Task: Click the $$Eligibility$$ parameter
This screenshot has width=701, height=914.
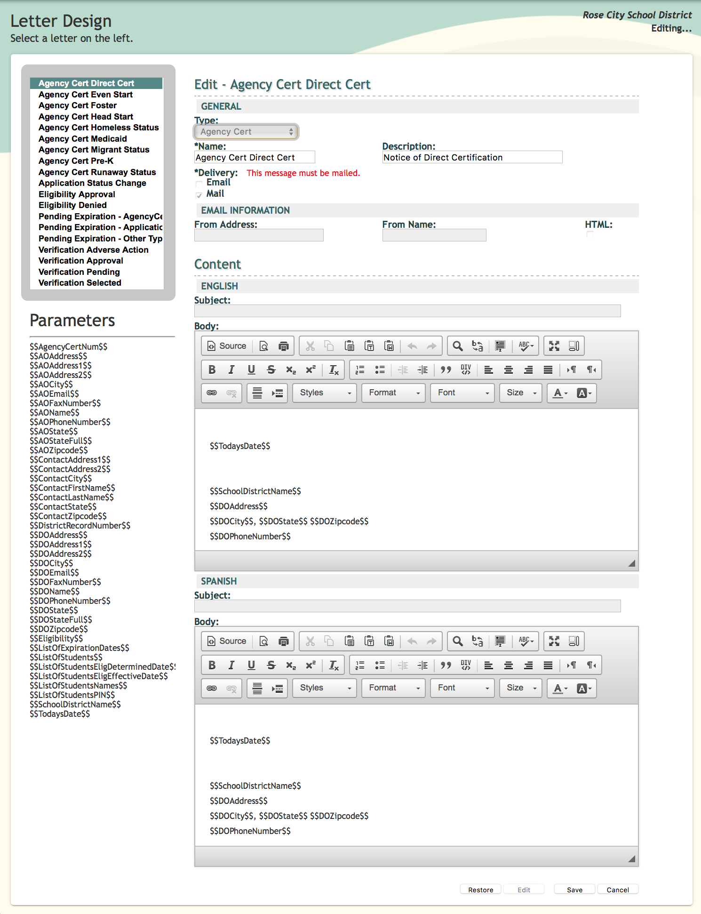Action: tap(56, 639)
